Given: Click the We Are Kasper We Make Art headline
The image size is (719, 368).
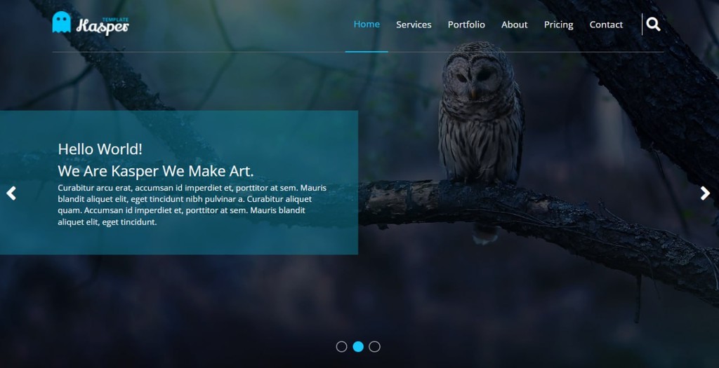Looking at the screenshot, I should [x=155, y=171].
